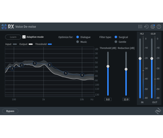
Task: Click the Reduction value field 12.0
Action: click(x=126, y=100)
